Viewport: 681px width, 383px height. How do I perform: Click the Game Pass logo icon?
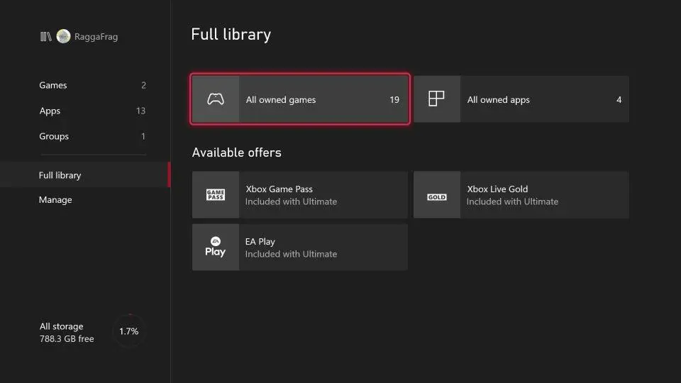click(216, 194)
